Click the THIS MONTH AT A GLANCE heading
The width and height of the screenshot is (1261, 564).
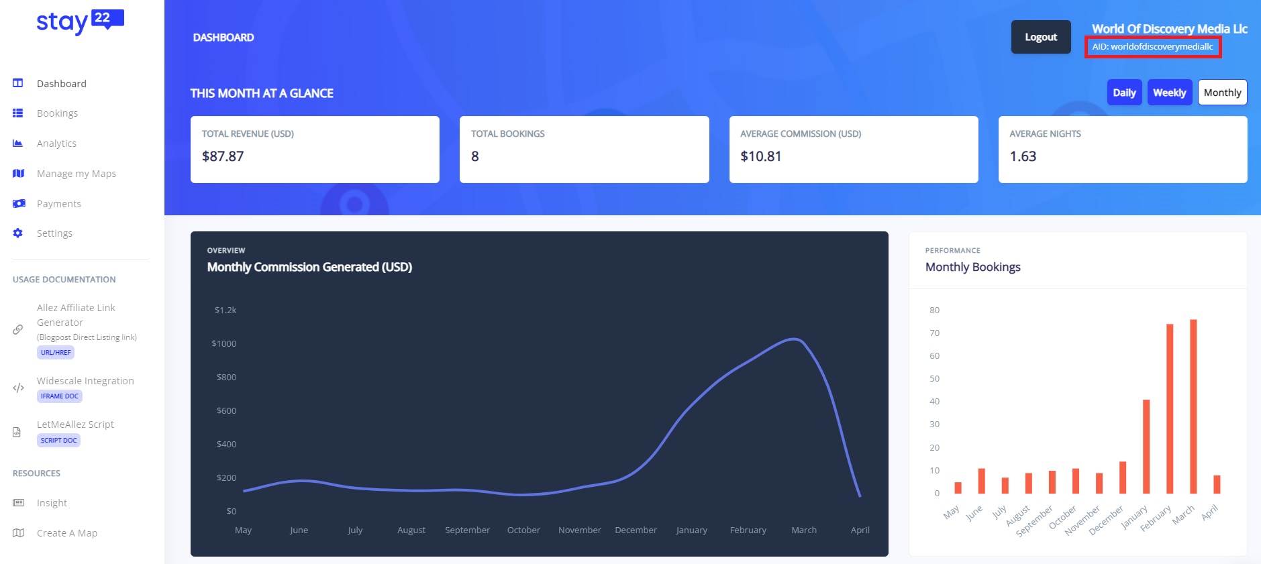tap(262, 93)
